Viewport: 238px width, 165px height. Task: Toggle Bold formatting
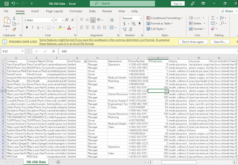[27, 27]
